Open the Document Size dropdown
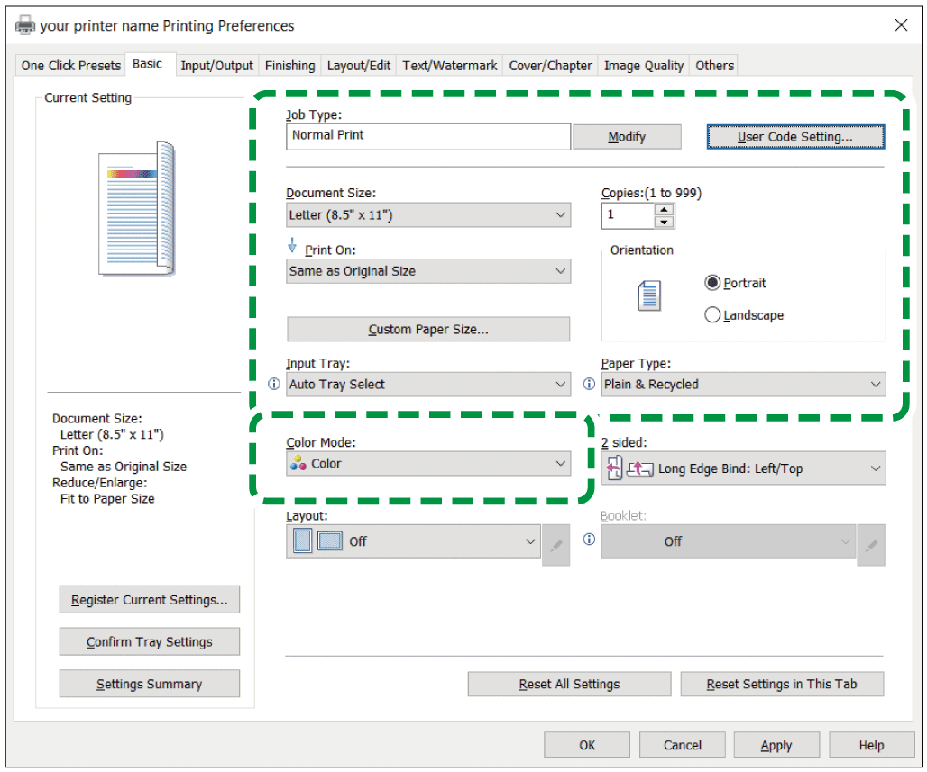 [x=428, y=215]
